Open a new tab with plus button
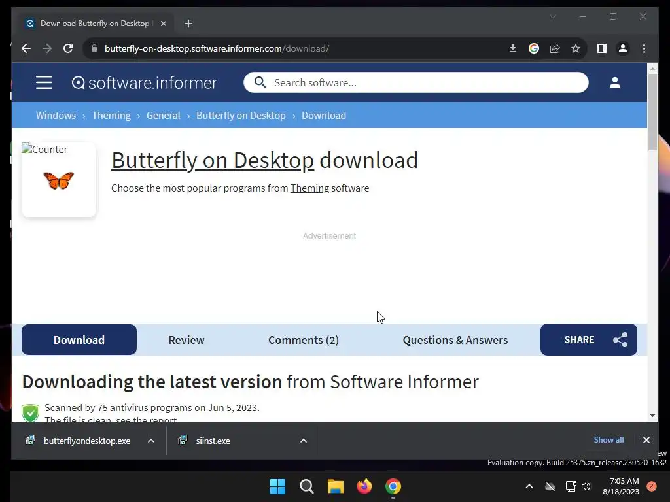Image resolution: width=670 pixels, height=502 pixels. click(x=188, y=24)
